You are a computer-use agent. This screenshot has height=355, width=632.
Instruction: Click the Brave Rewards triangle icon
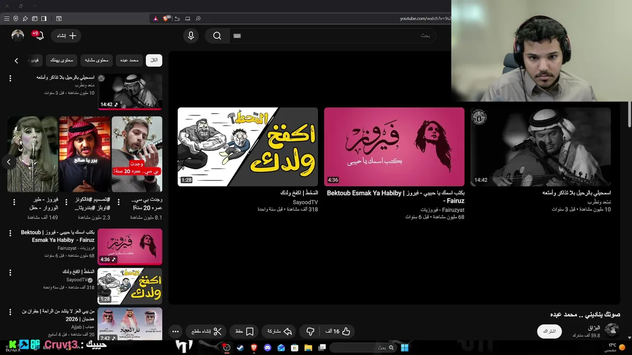[x=155, y=19]
